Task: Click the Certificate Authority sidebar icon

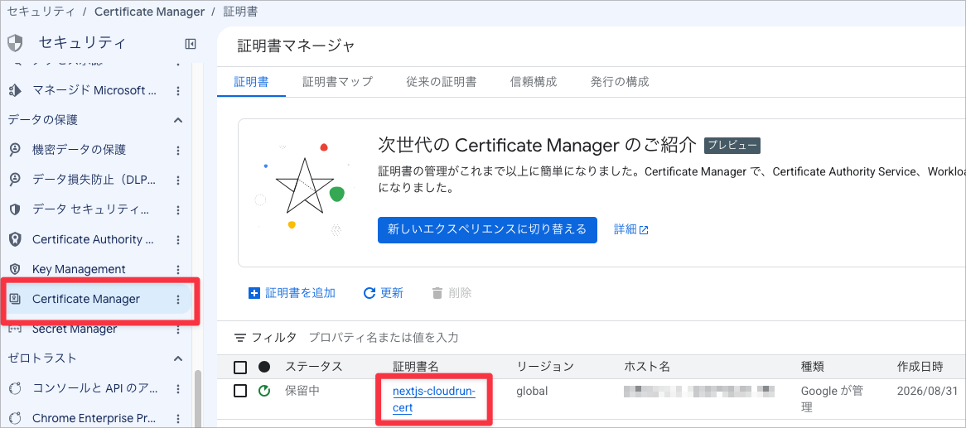Action: (16, 239)
